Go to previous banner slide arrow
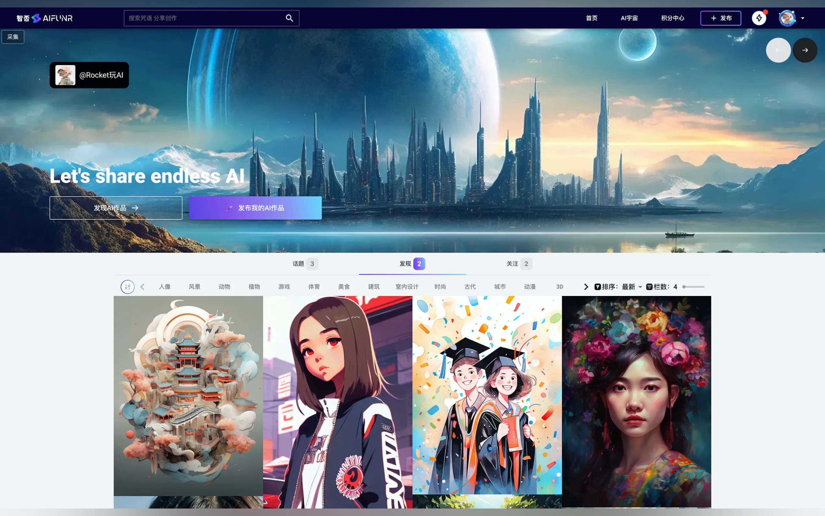 coord(778,50)
